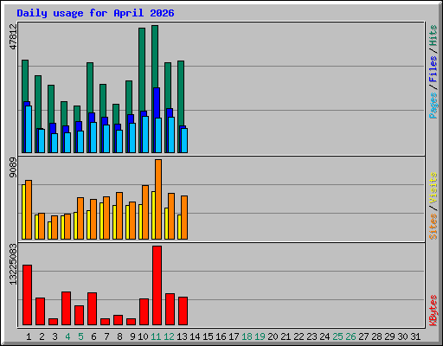
Task: Click the red KBytes bar for day 4
Action: click(x=66, y=309)
